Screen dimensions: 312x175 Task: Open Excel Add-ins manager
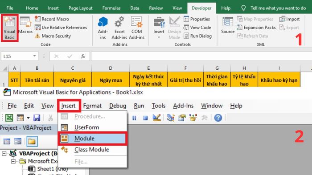click(x=119, y=28)
